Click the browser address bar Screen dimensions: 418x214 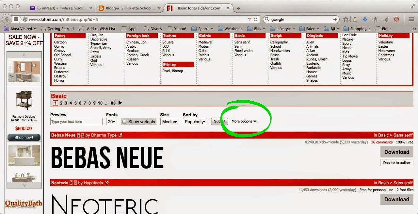[137, 19]
